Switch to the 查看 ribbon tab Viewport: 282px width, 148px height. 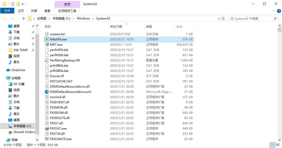47,11
